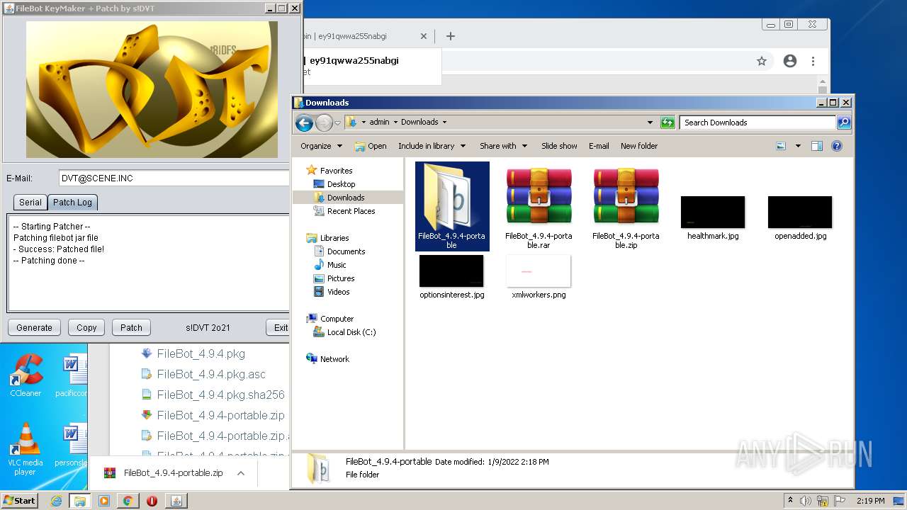
Task: Open the recent pages dropdown arrow in Explorer
Action: (x=338, y=123)
